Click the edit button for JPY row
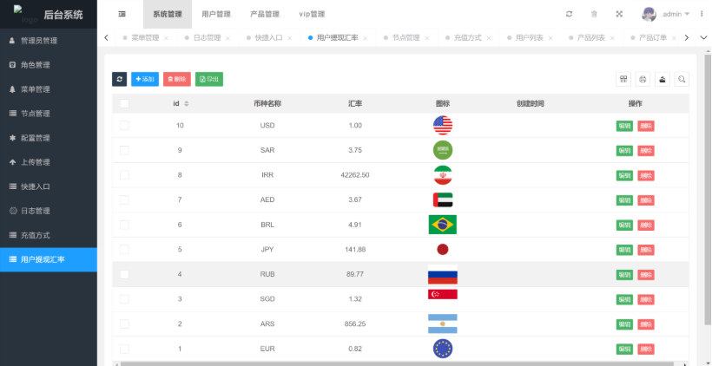The height and width of the screenshot is (366, 712). pos(624,250)
